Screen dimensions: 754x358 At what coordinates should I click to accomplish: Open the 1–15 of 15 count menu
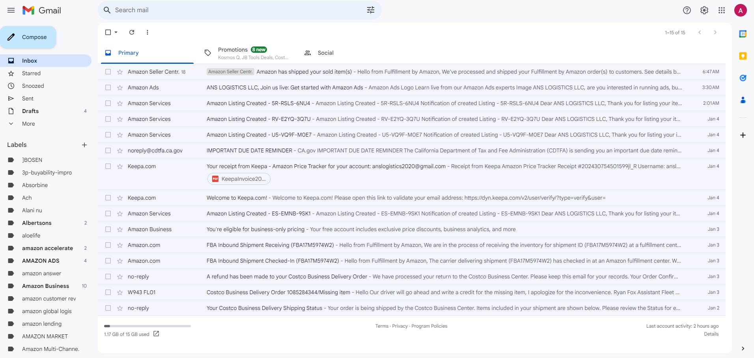tap(675, 33)
